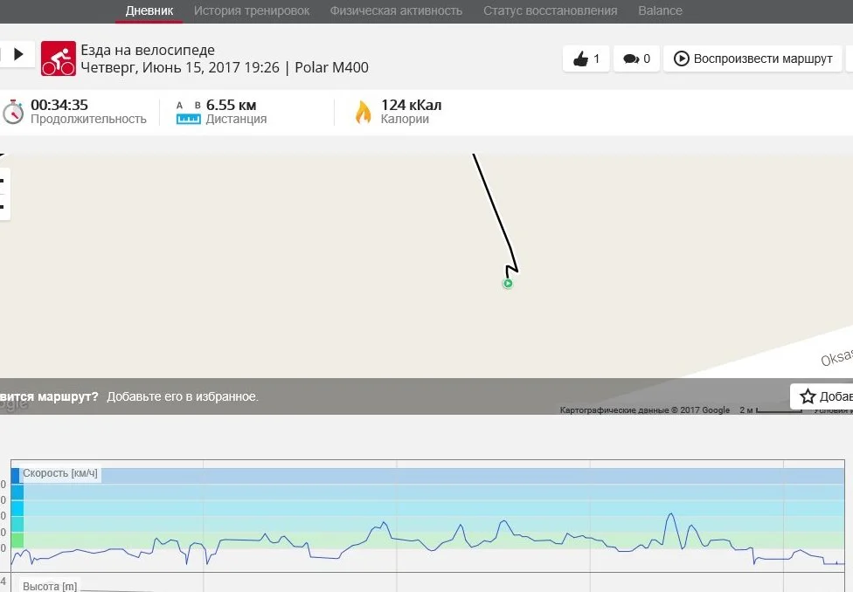This screenshot has height=592, width=853.
Task: Click the A-B distance ruler icon
Action: pos(188,113)
